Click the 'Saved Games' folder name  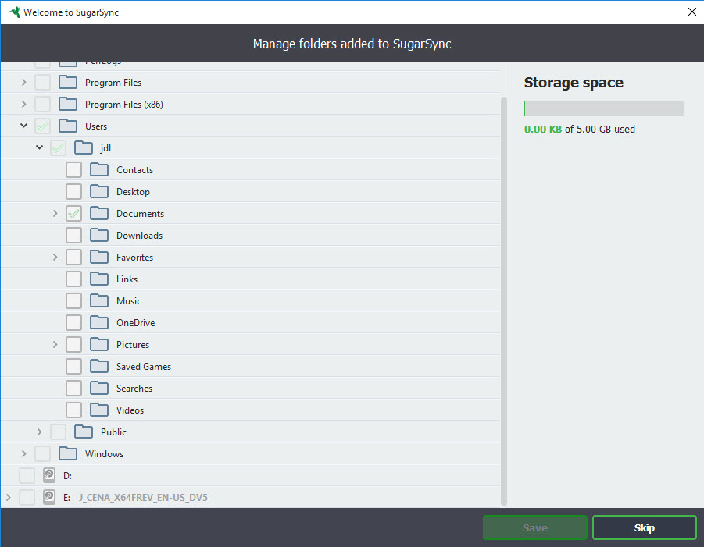coord(144,367)
